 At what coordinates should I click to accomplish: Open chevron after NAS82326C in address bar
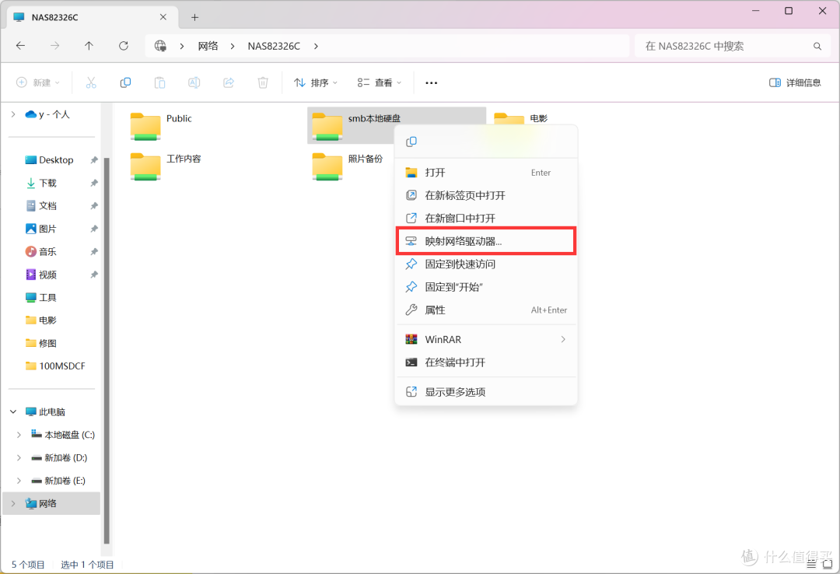316,46
